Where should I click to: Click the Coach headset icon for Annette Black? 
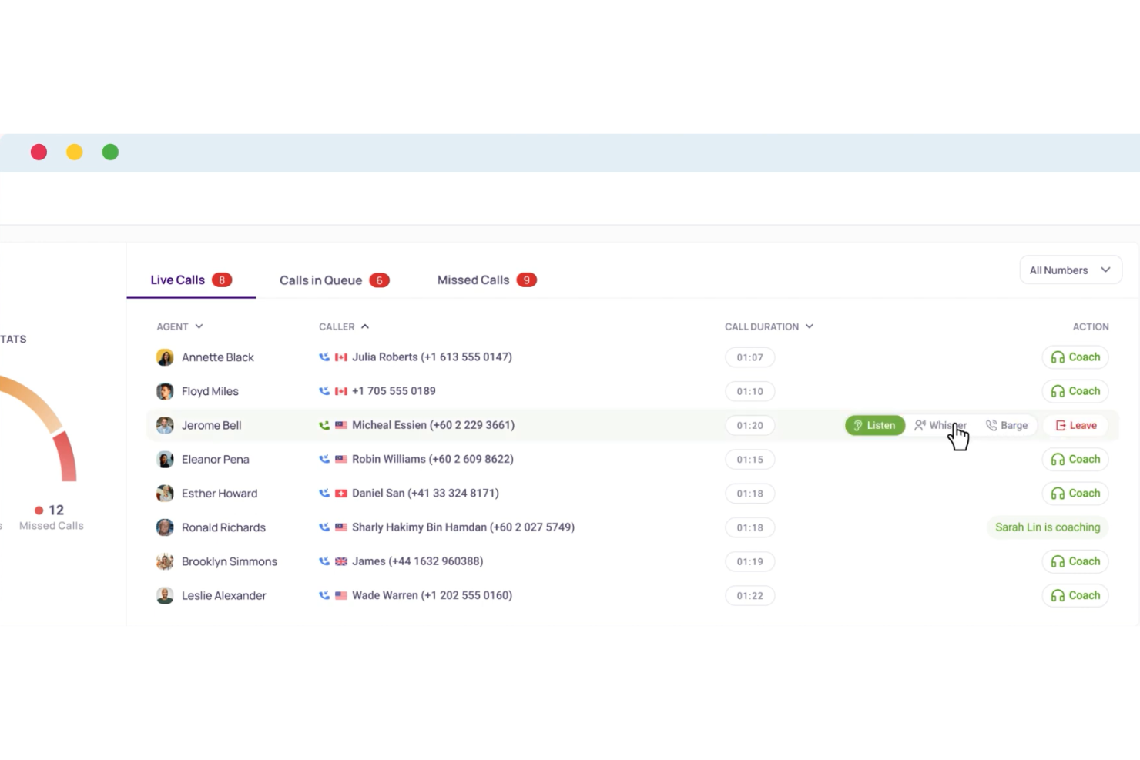coord(1058,357)
